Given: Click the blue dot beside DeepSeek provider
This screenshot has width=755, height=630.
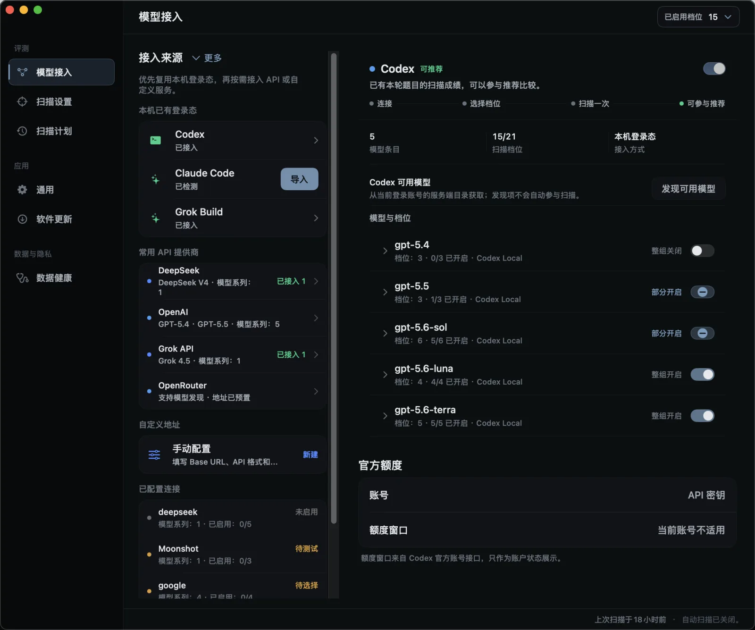Looking at the screenshot, I should click(x=149, y=281).
